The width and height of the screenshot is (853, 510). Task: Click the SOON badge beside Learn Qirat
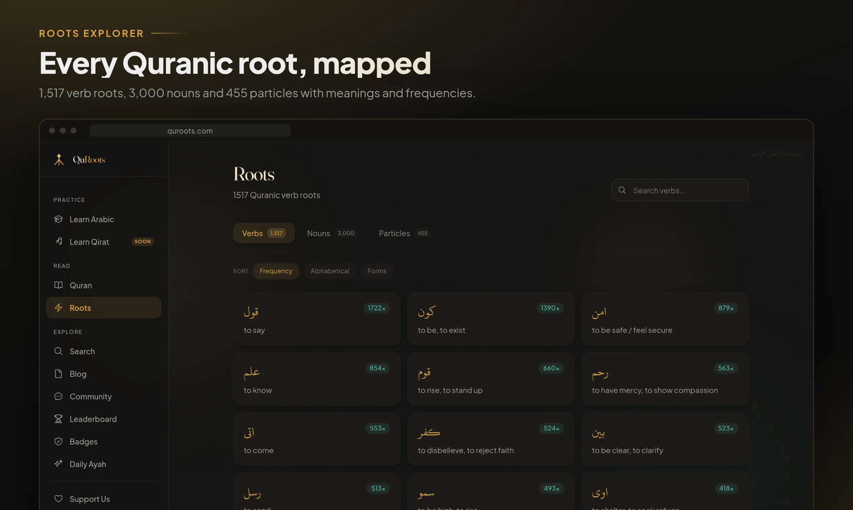143,242
